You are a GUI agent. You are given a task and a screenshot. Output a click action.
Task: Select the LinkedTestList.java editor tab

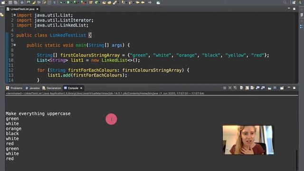[22, 9]
